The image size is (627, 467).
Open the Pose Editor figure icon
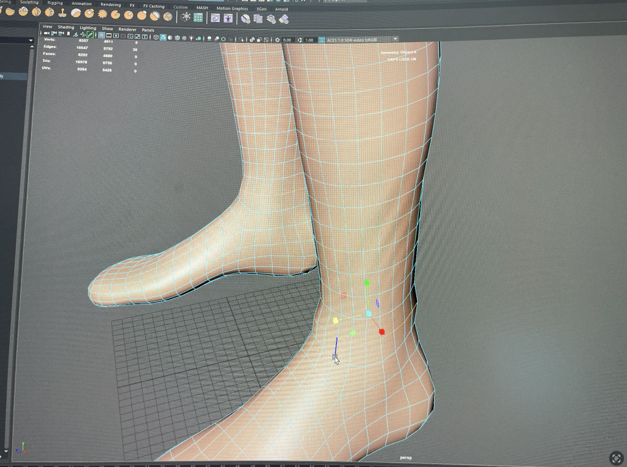(228, 18)
